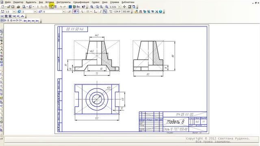
Task: Select the 'Модель 8' title block text
Action: (175, 122)
